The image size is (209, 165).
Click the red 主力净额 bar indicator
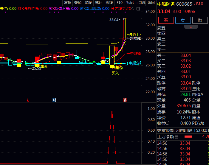188,137
